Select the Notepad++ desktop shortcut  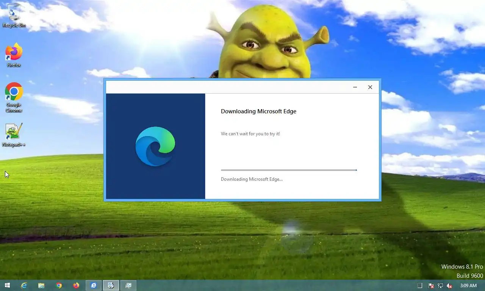click(14, 135)
